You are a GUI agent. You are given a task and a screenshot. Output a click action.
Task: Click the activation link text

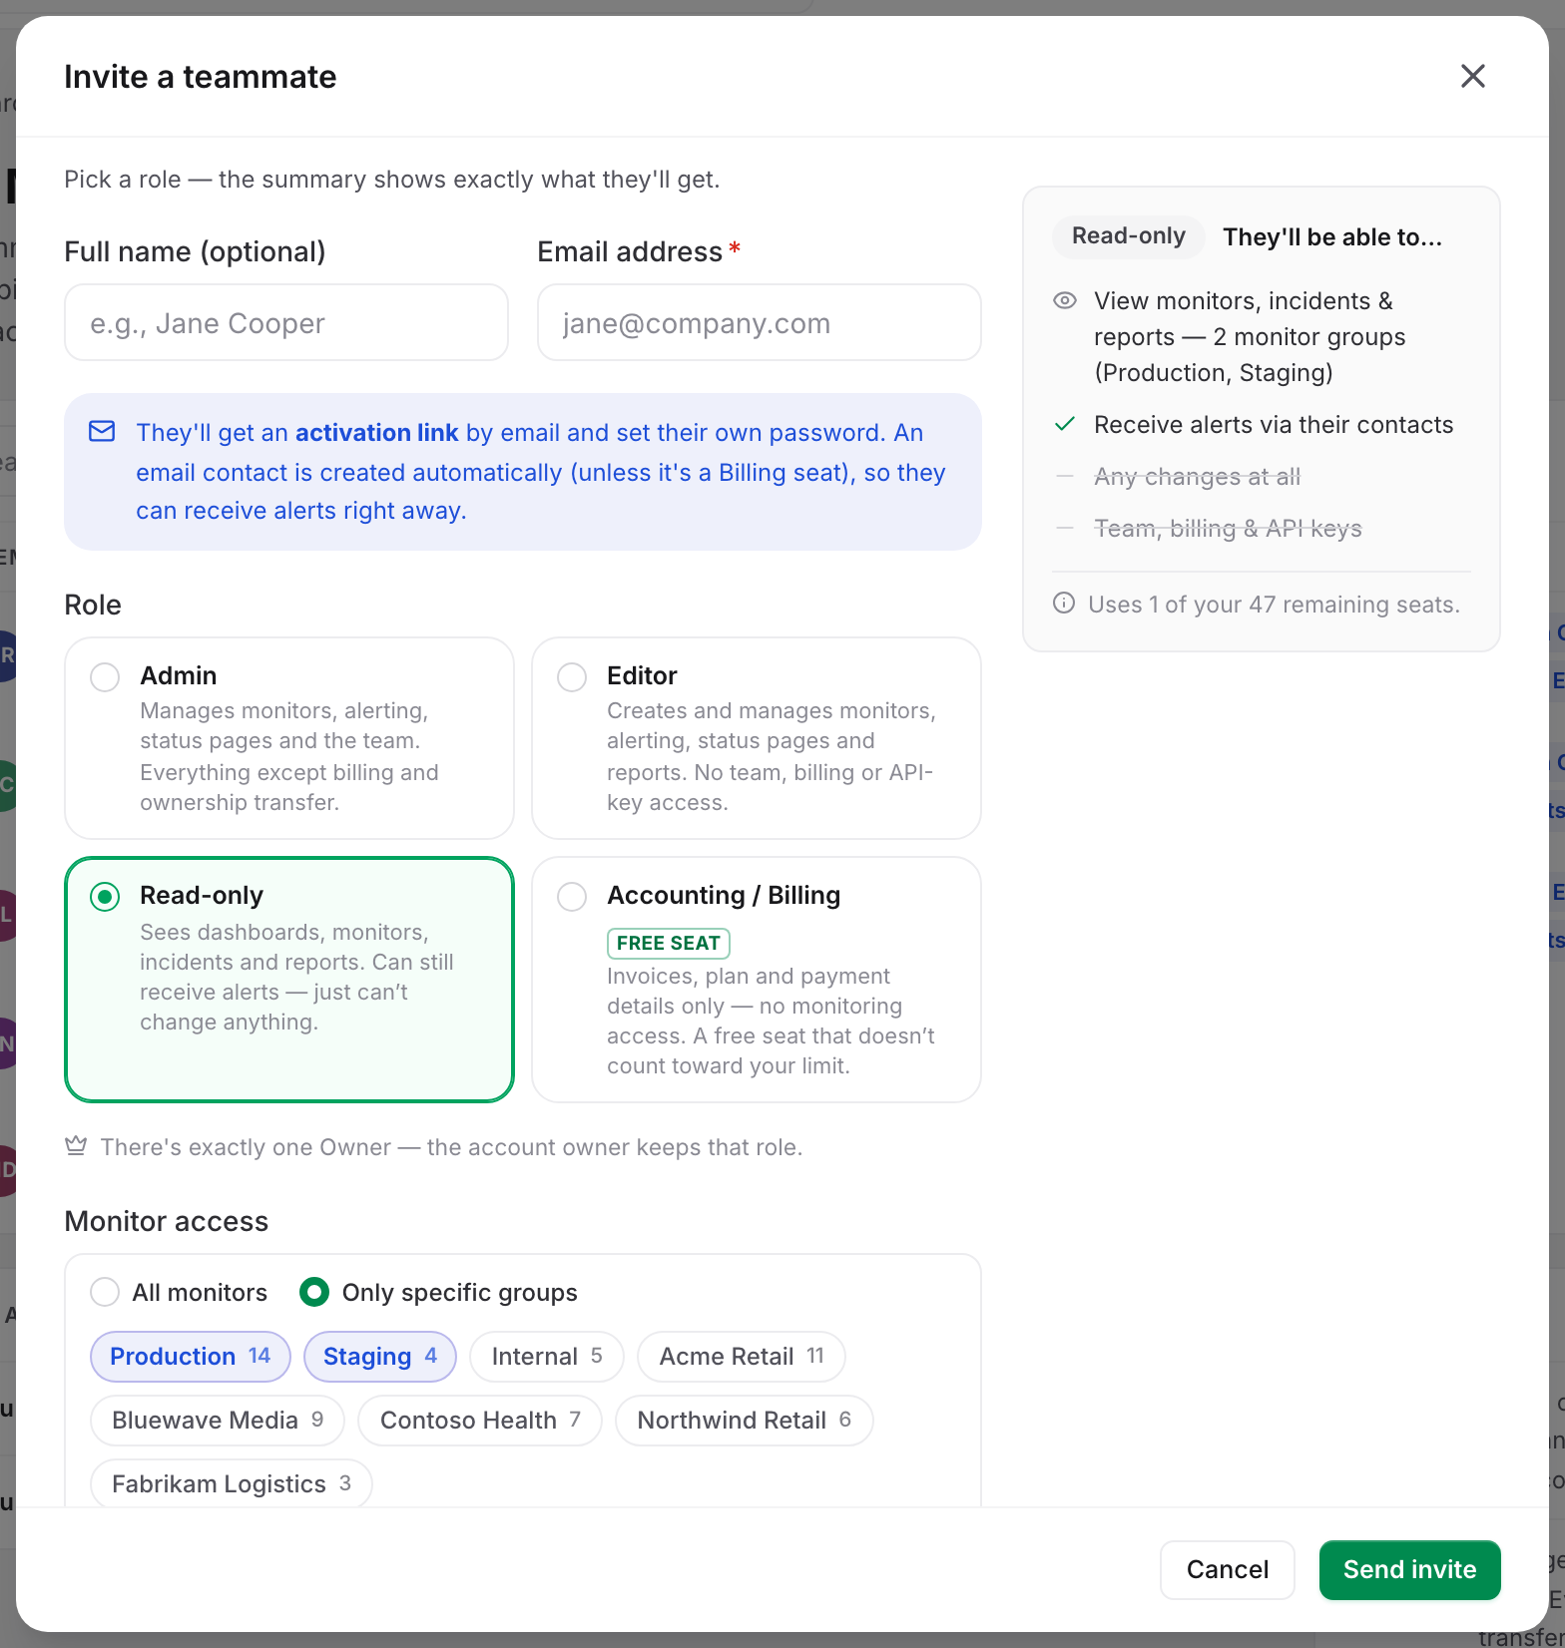(377, 433)
